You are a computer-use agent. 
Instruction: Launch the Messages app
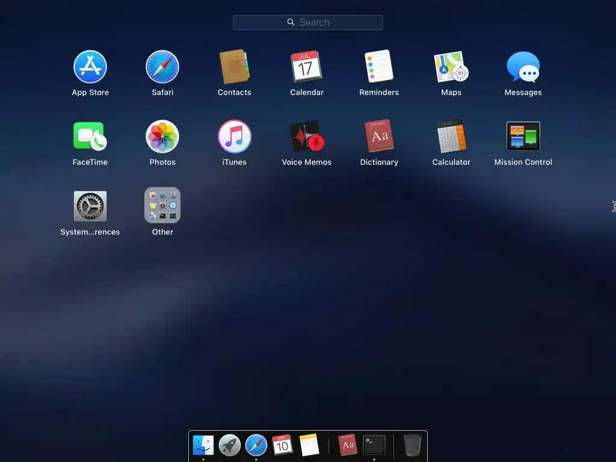pyautogui.click(x=523, y=67)
